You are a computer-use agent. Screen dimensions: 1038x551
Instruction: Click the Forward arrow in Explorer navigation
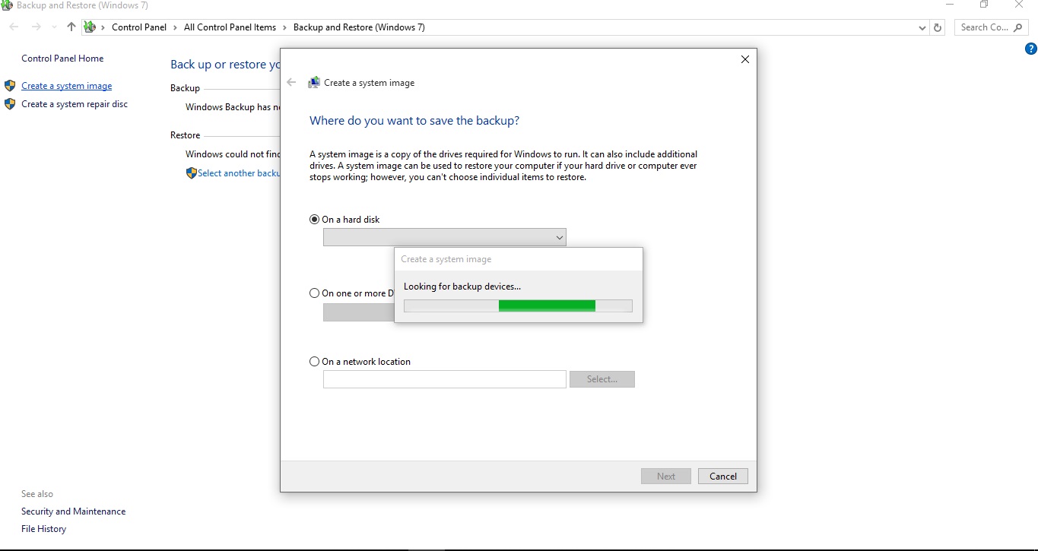click(36, 27)
